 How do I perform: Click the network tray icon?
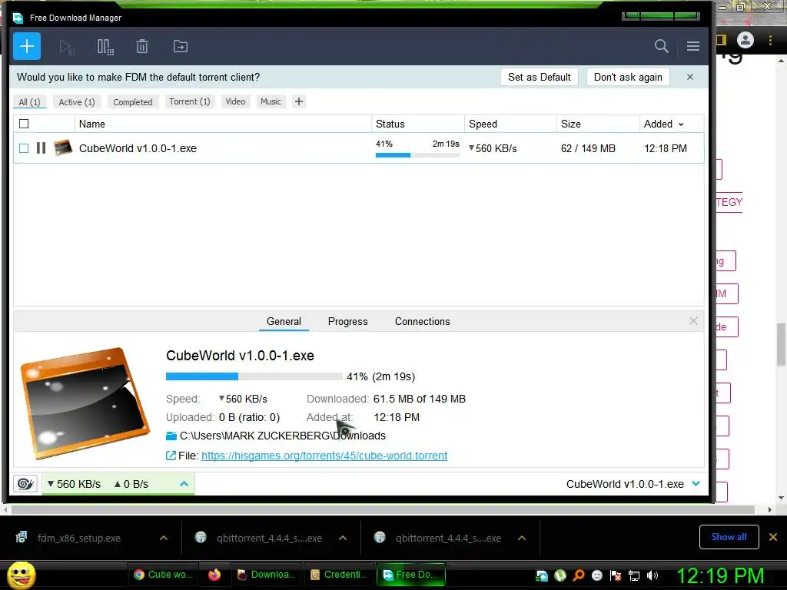tap(634, 575)
